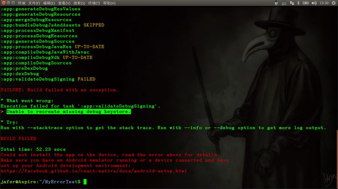Viewport: 338px width, 189px height.
Task: Click the '* Try:' line
Action: pos(10,122)
